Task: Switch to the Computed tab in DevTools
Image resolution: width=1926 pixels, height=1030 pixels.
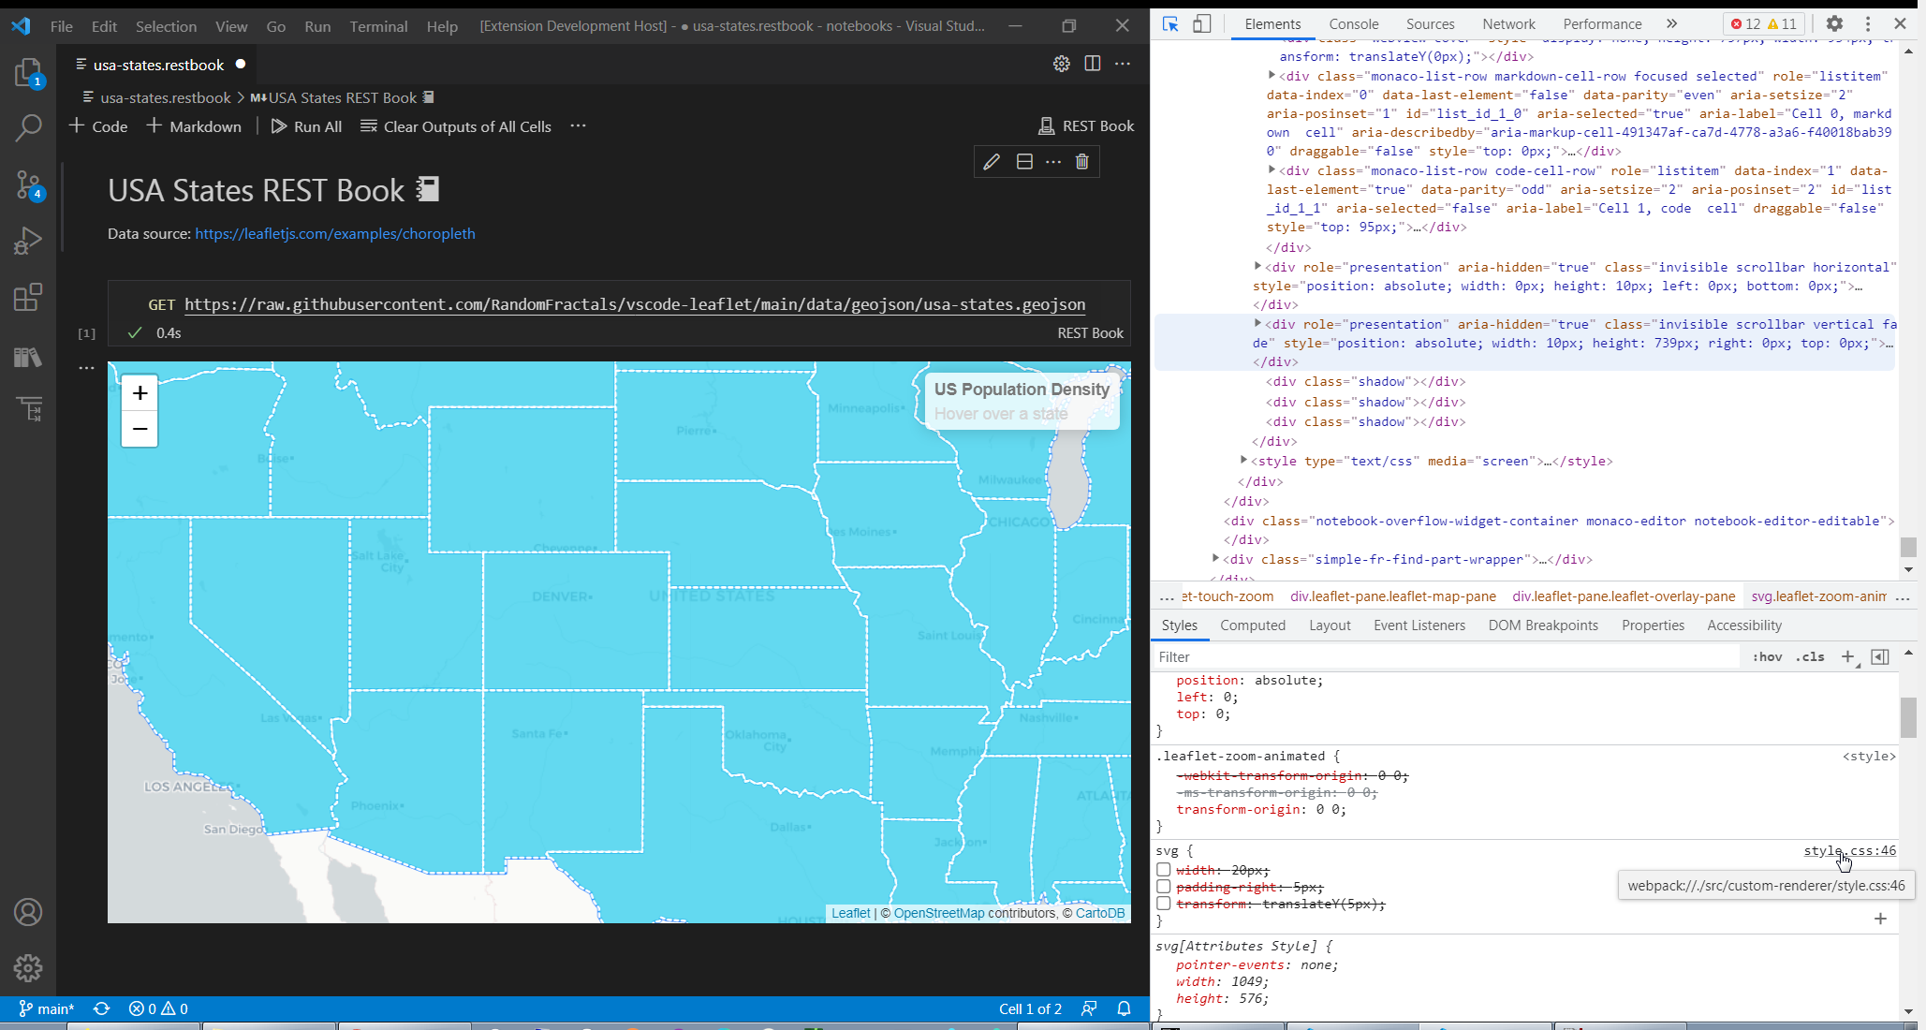Action: point(1253,625)
